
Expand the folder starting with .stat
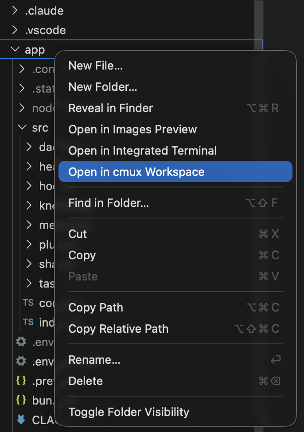[x=22, y=88]
